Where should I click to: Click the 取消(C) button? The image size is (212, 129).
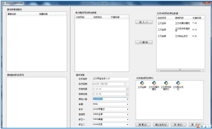pos(178,125)
